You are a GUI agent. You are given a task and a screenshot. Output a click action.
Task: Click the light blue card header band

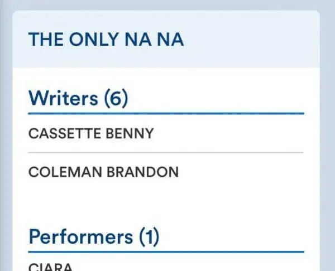click(251, 40)
